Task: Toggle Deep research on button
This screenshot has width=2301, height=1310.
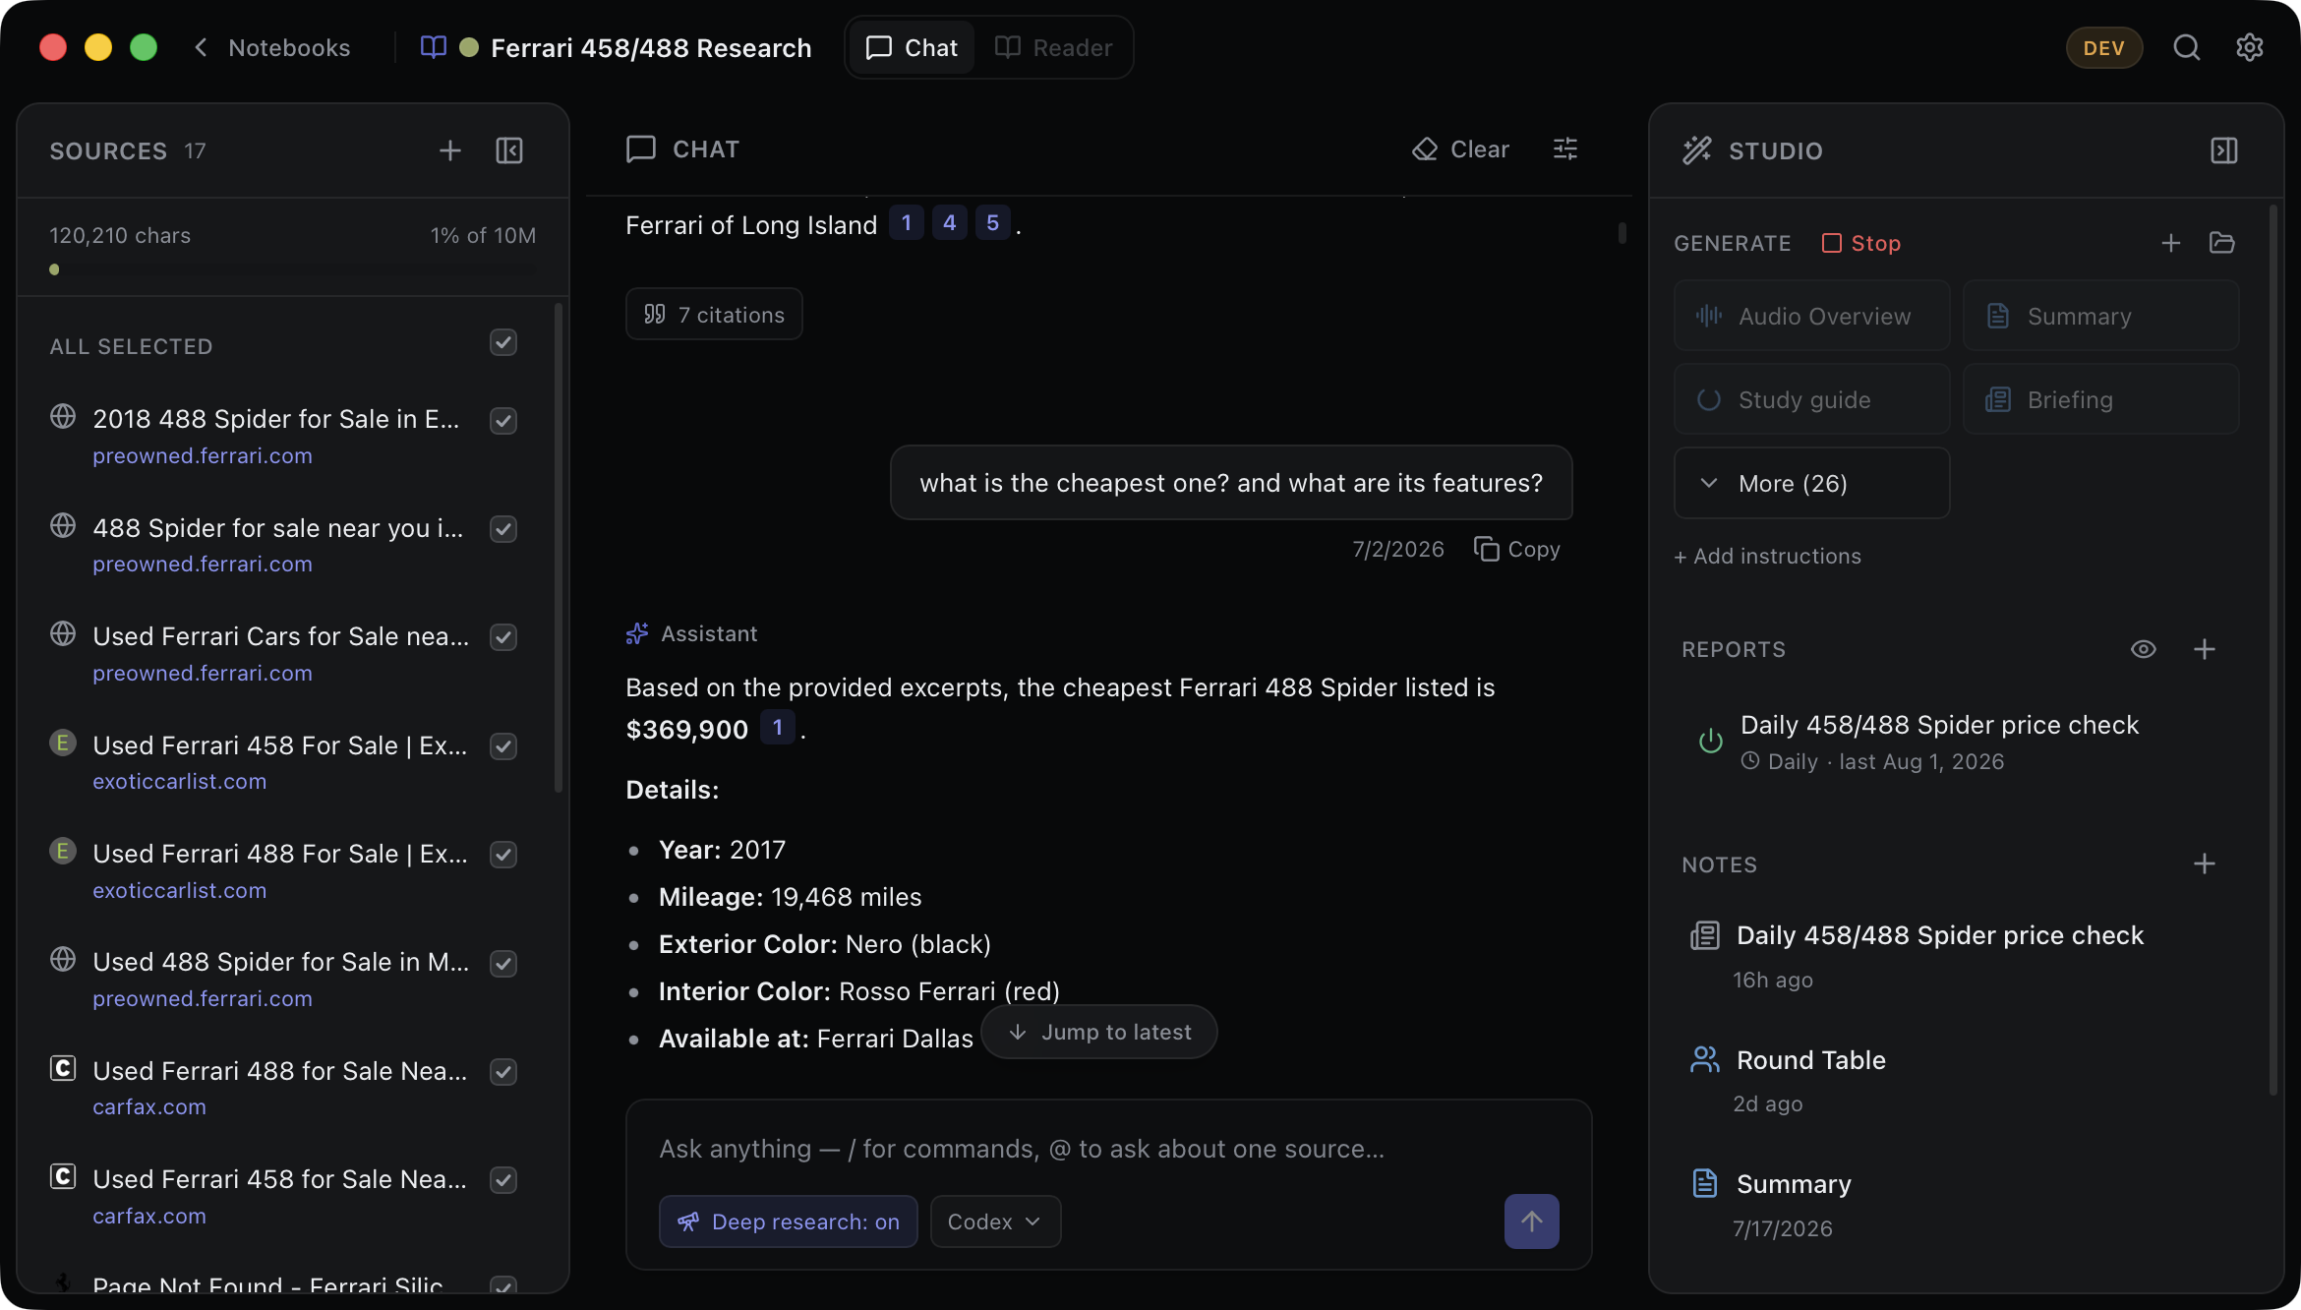Action: 789,1221
